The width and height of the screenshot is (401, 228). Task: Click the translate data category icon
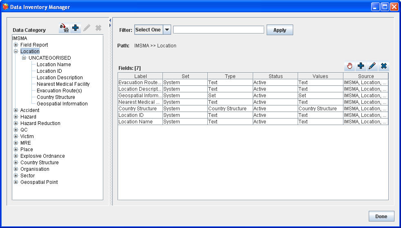tap(64, 28)
